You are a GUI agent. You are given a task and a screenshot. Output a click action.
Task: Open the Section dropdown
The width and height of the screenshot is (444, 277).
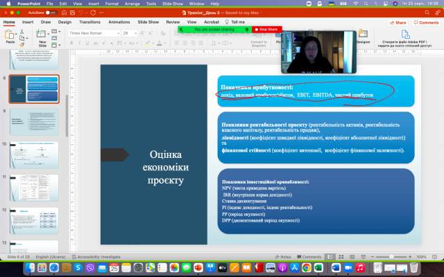tap(55, 45)
